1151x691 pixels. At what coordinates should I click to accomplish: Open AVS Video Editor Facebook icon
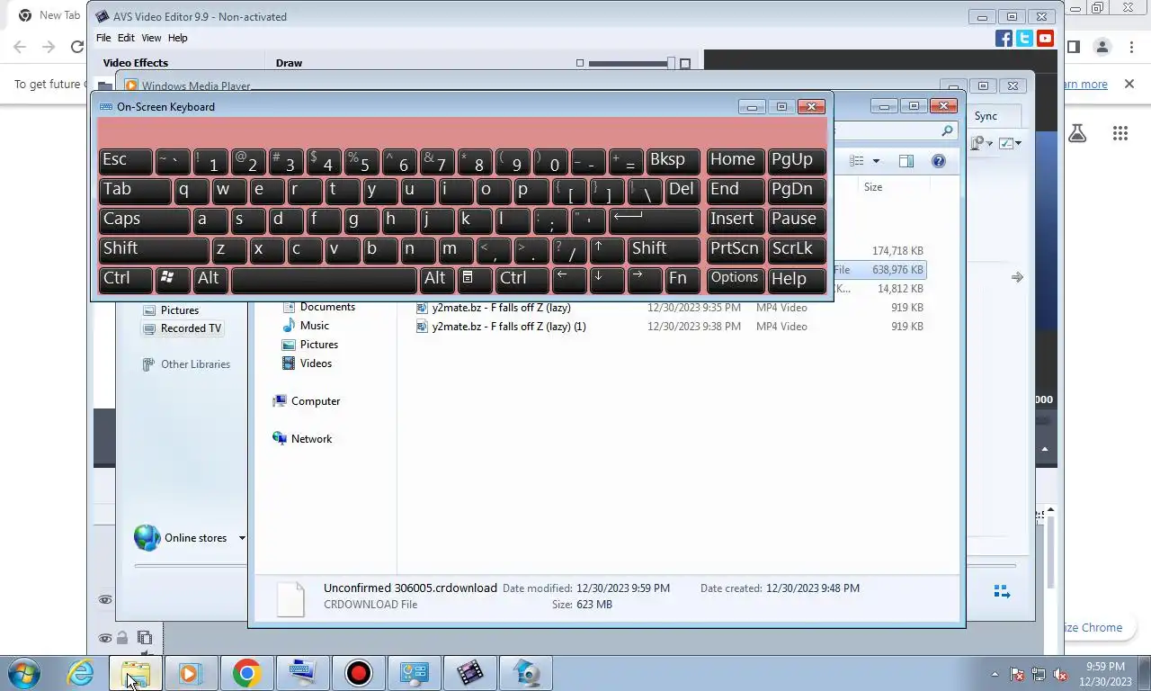[x=1004, y=38]
